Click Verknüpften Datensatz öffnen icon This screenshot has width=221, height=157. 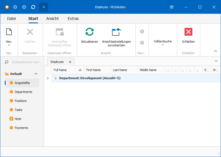tap(60, 32)
